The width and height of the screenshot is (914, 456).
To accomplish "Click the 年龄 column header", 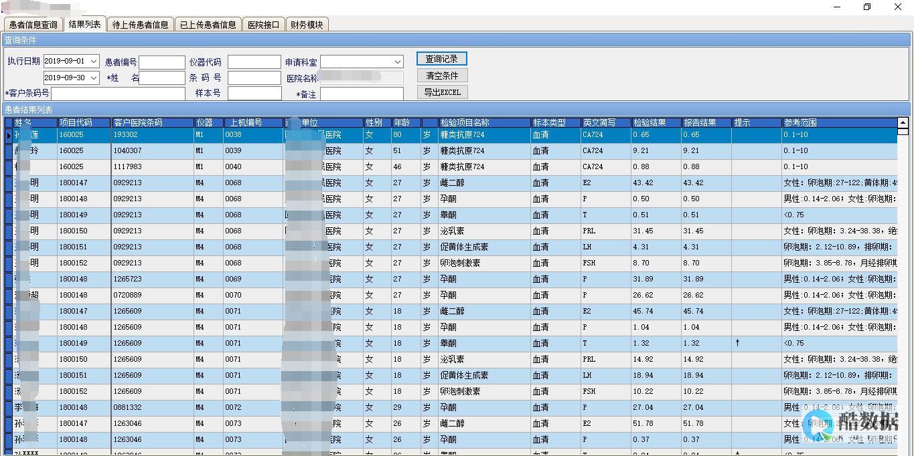I will point(406,122).
